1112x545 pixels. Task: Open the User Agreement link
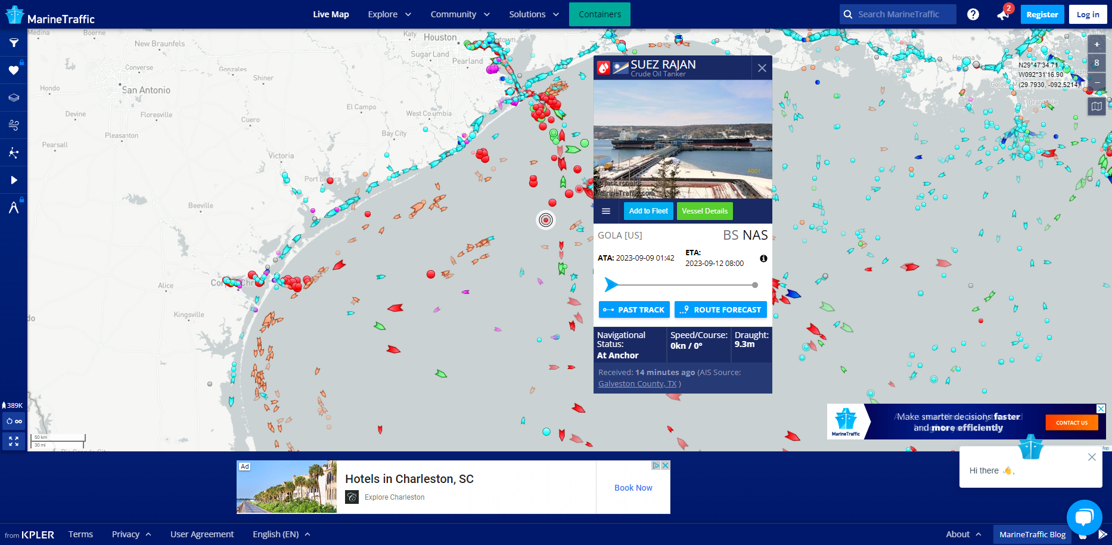pyautogui.click(x=202, y=534)
